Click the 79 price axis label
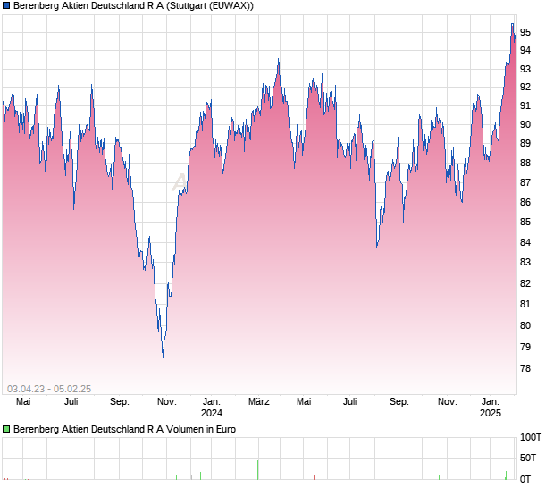This screenshot has width=554, height=488. (x=525, y=347)
